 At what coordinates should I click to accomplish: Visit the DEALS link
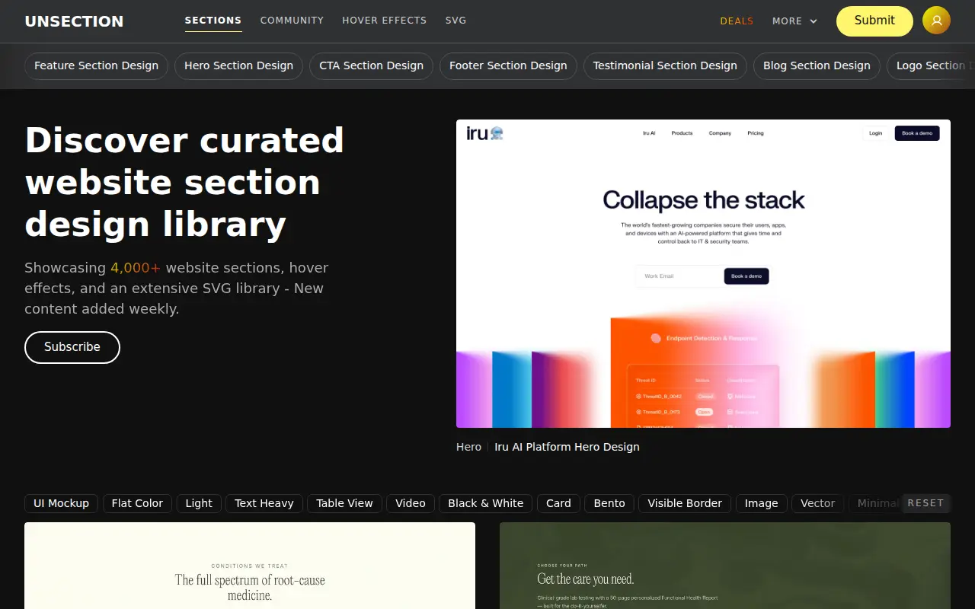[x=737, y=21]
